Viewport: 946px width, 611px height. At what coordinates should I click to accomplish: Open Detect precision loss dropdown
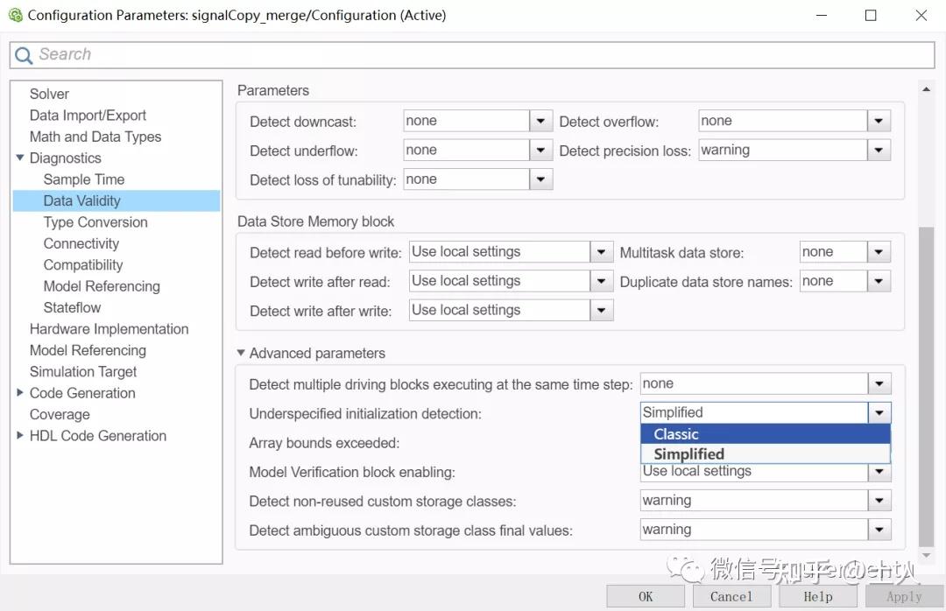[x=879, y=151]
